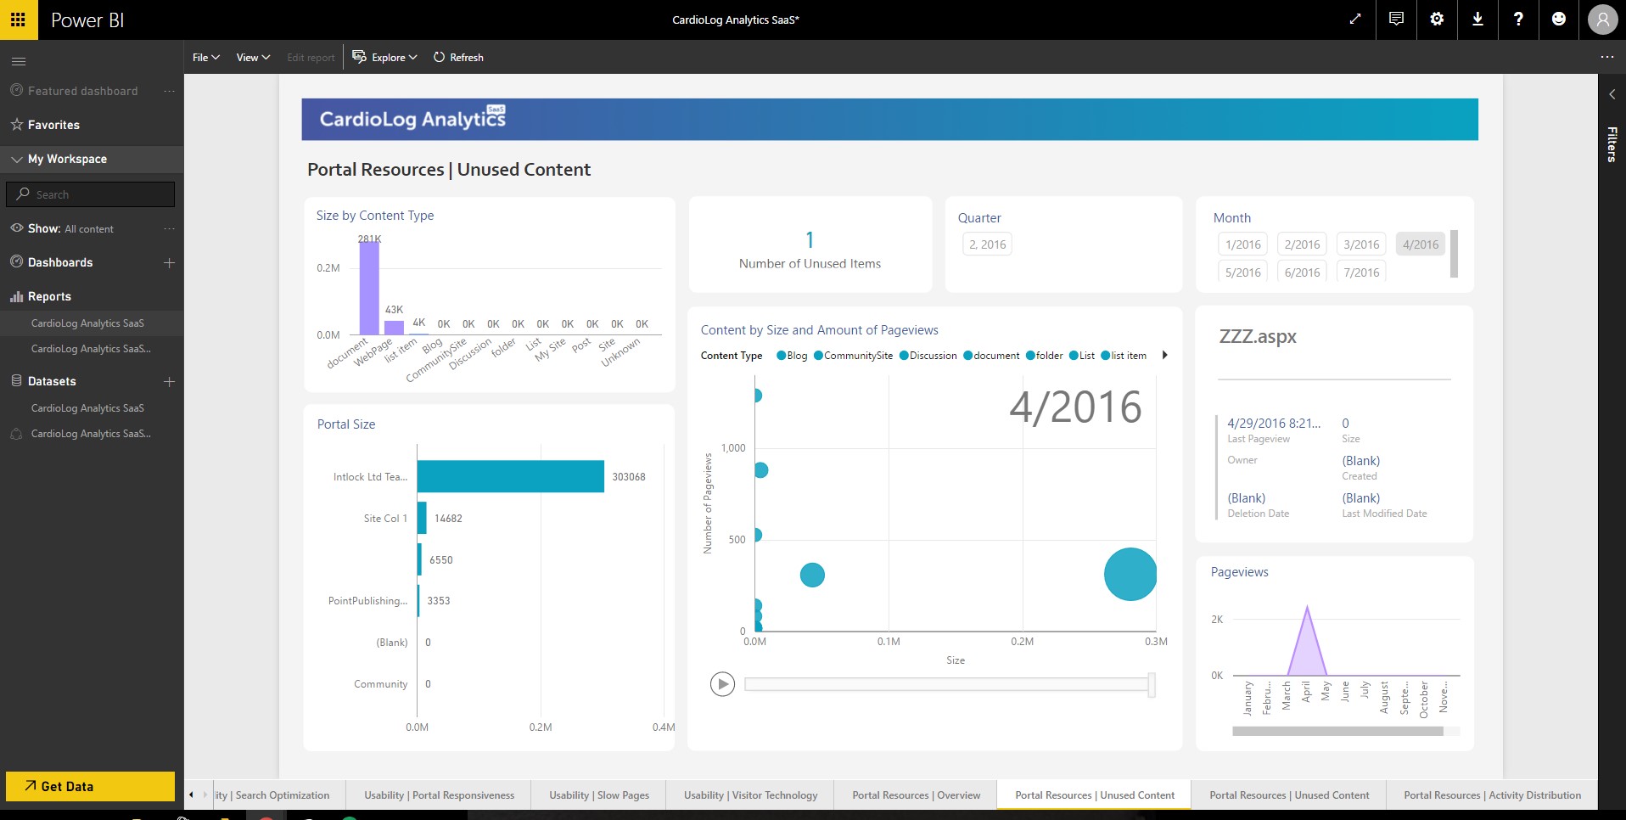Click Edit report in toolbar
Screen dimensions: 1626x820
coord(311,57)
